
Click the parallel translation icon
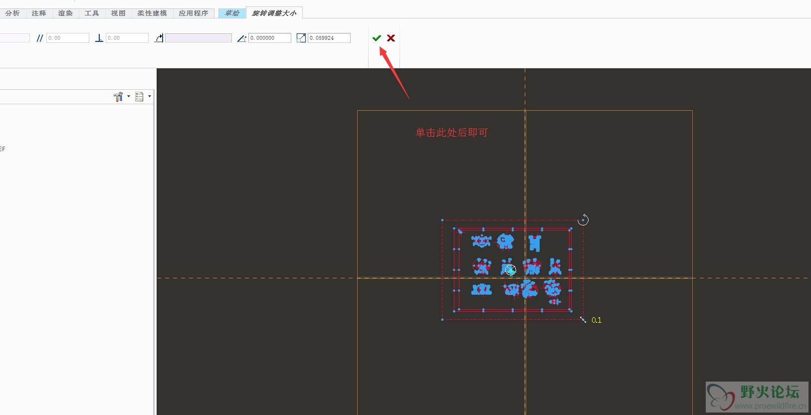tap(40, 38)
